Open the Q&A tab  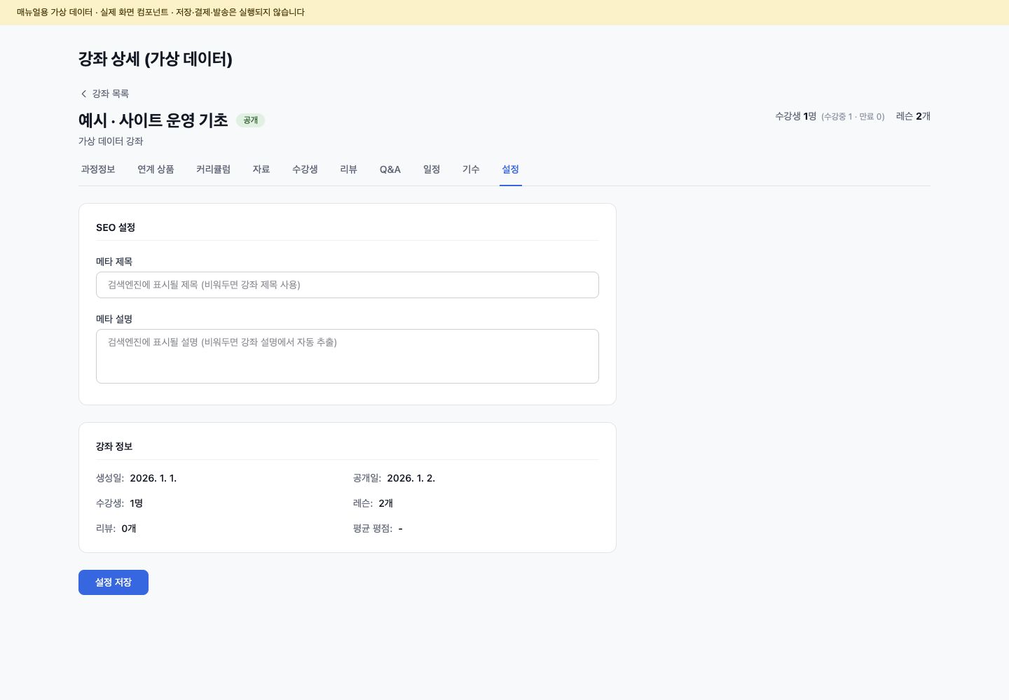tap(390, 169)
